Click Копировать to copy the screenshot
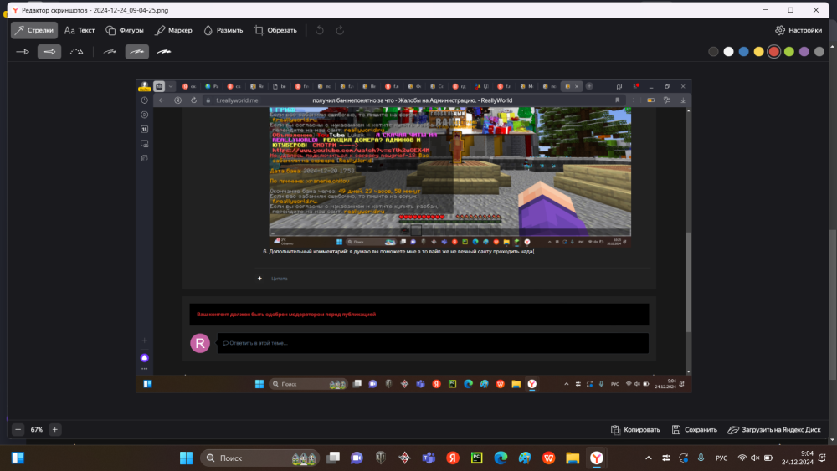The image size is (837, 471). 635,429
